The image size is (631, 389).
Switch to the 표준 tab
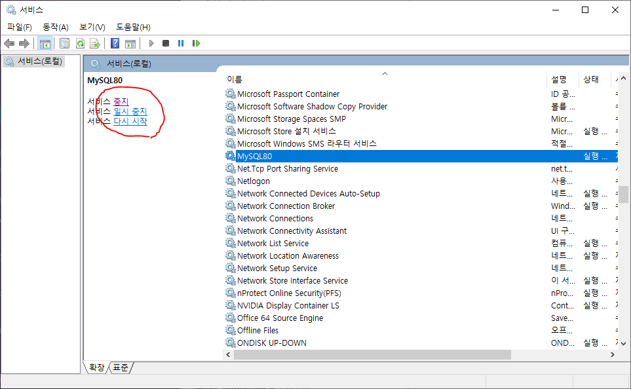121,367
